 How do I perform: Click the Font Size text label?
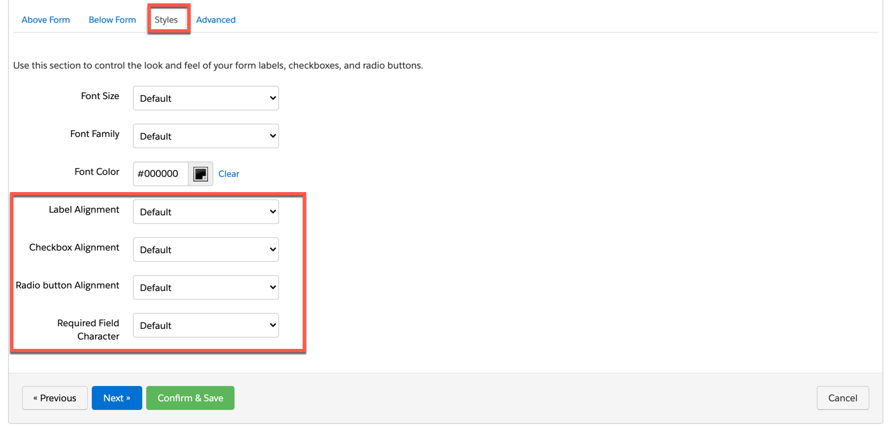100,96
